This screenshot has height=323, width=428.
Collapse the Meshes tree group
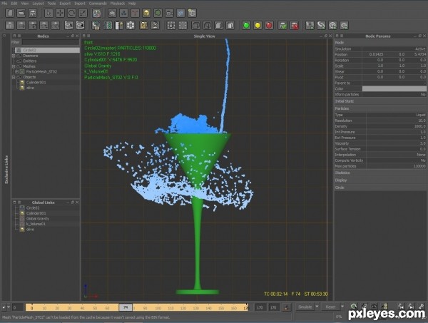[14, 66]
